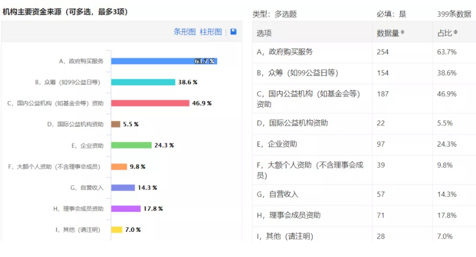Click the 选项 column header
The height and width of the screenshot is (257, 476).
pos(264,33)
